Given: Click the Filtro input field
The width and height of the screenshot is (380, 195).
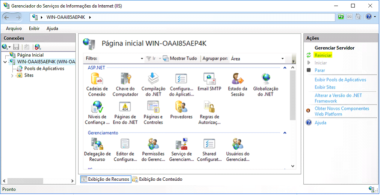Looking at the screenshot, I should [119, 59].
